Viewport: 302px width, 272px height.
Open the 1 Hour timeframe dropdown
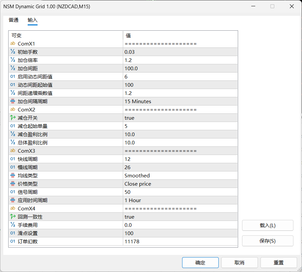(180, 200)
